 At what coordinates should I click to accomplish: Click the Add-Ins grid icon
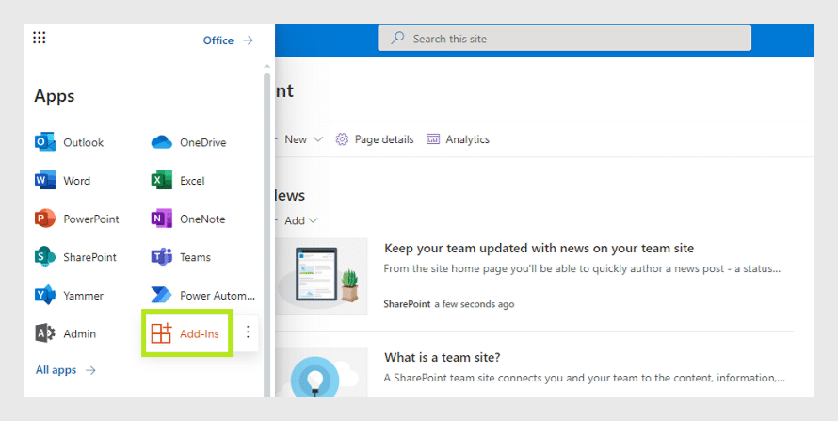[x=161, y=333]
